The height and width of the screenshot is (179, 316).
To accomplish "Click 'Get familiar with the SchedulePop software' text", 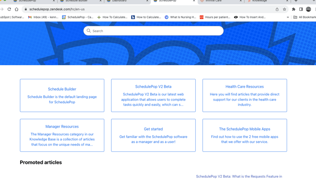I will point(153,139).
